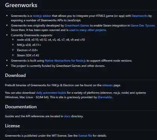Open the license file link

point(85,136)
